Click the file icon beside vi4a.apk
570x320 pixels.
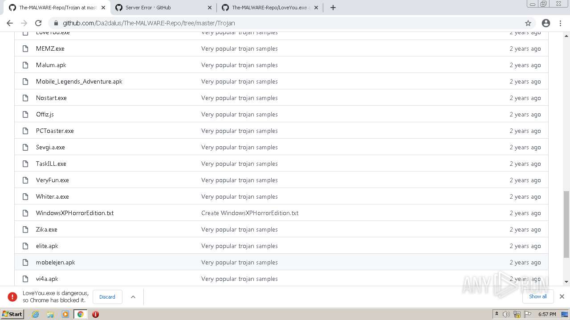click(25, 279)
